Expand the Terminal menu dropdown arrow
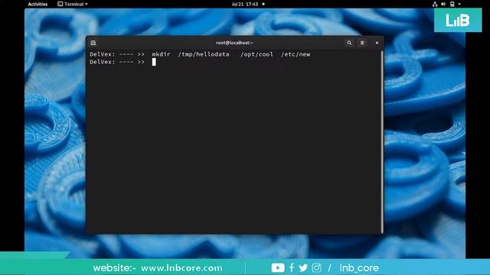 click(87, 5)
